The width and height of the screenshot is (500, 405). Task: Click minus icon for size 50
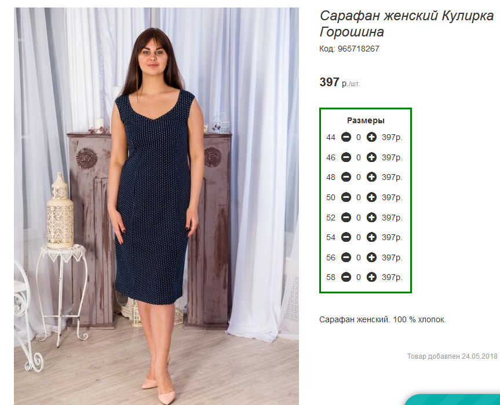[346, 197]
